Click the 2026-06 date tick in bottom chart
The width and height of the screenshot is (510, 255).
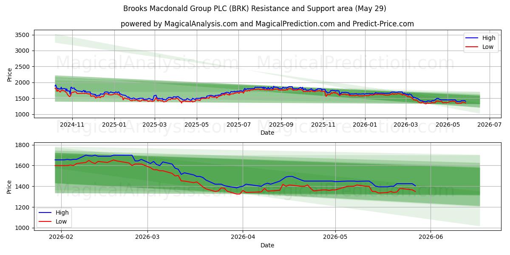431,237
